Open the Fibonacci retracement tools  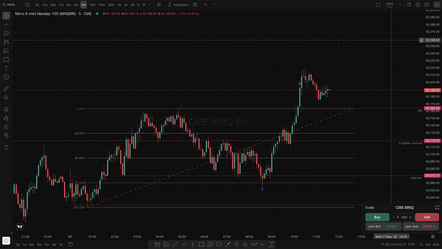click(x=6, y=33)
